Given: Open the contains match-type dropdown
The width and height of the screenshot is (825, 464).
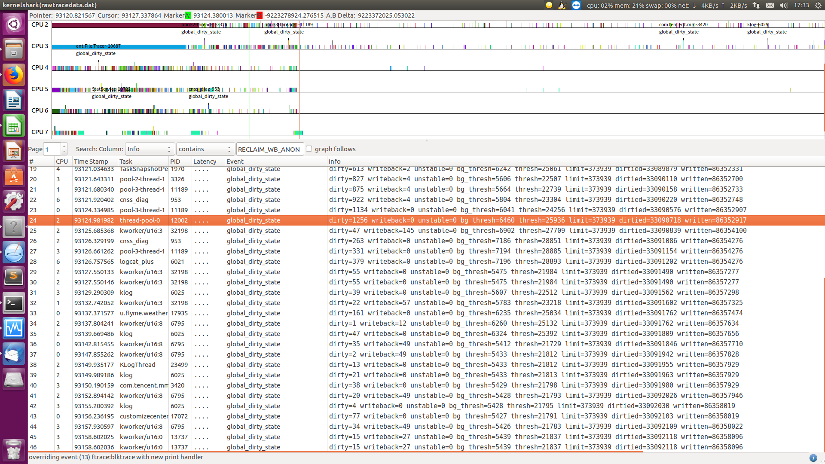Looking at the screenshot, I should pyautogui.click(x=205, y=149).
